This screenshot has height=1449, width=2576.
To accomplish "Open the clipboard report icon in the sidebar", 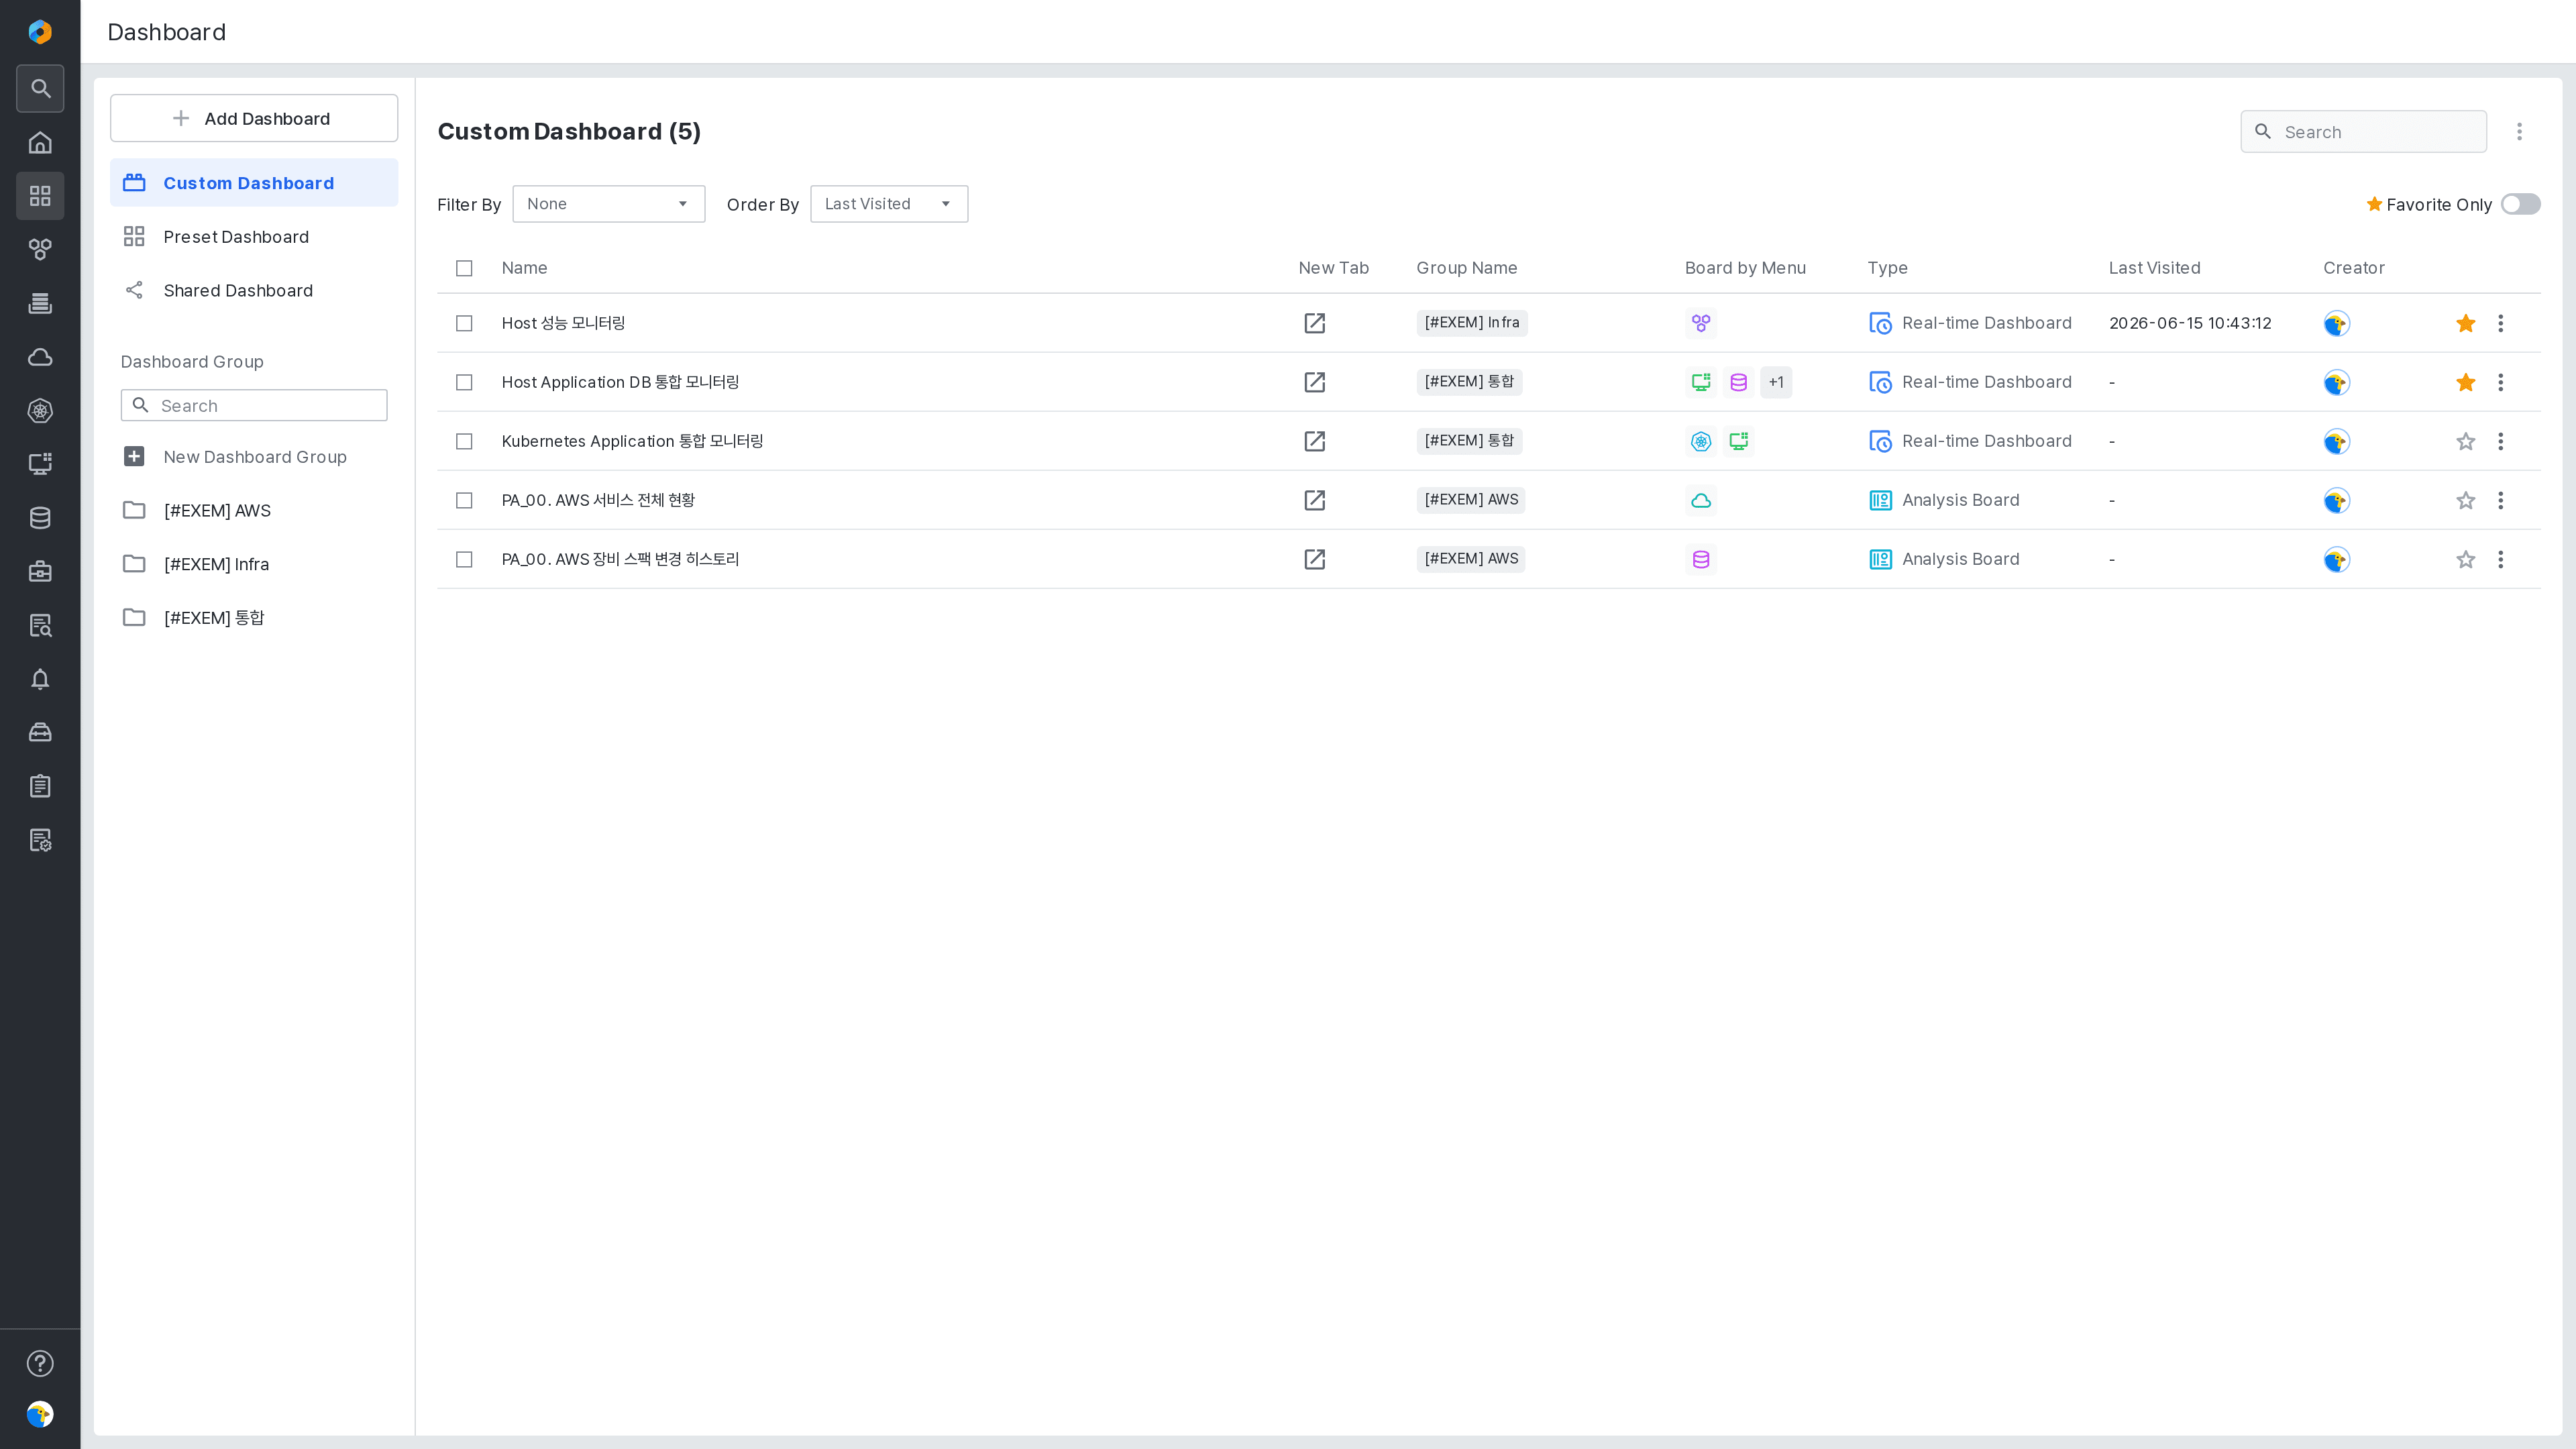I will (x=40, y=787).
